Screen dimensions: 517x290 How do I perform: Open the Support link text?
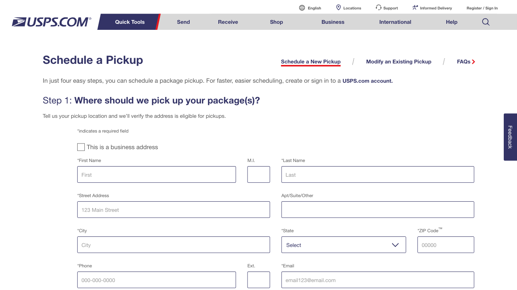click(391, 8)
